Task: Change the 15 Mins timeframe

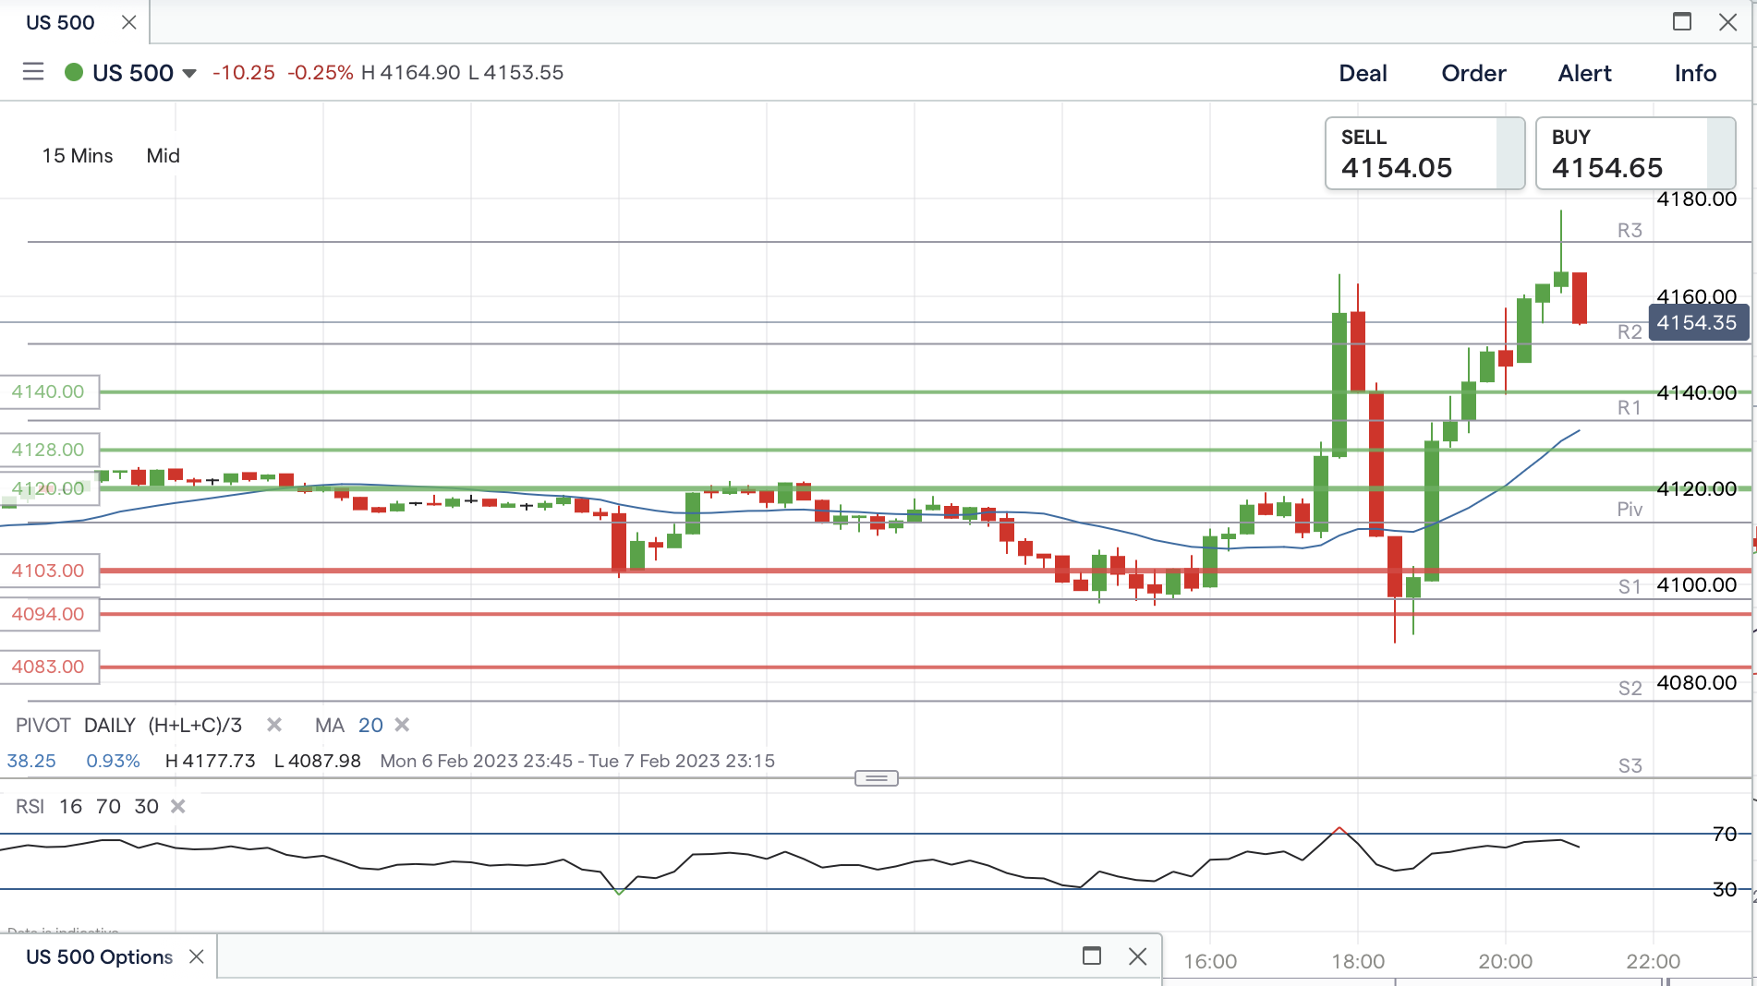Action: [x=78, y=156]
